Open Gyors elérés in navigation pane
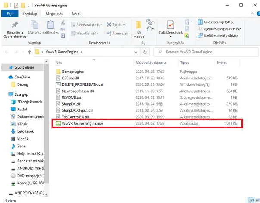 pos(23,67)
